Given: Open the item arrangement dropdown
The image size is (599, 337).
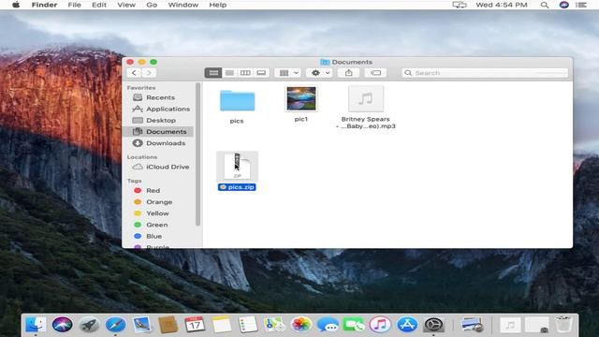Looking at the screenshot, I should [288, 73].
